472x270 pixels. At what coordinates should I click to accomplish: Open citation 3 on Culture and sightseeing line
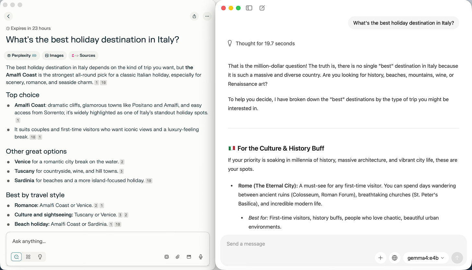pyautogui.click(x=120, y=215)
